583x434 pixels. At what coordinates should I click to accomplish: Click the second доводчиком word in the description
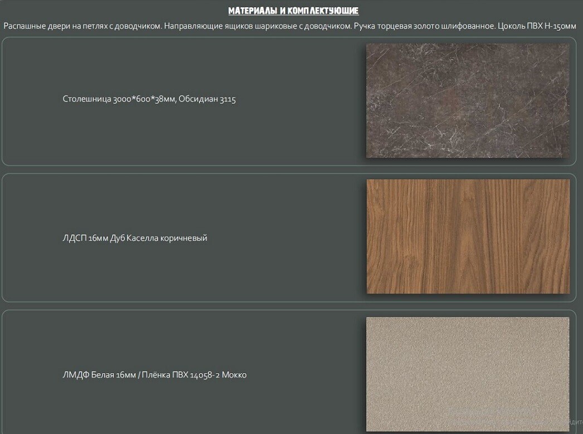pyautogui.click(x=328, y=27)
